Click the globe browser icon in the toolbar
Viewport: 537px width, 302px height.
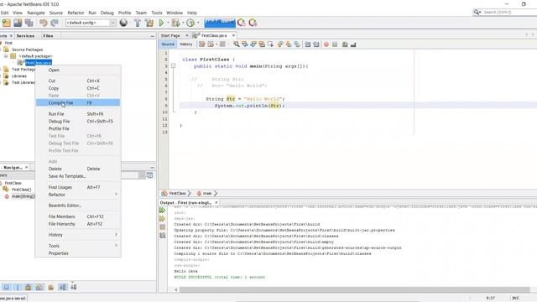[x=123, y=23]
